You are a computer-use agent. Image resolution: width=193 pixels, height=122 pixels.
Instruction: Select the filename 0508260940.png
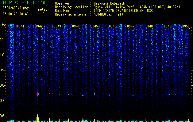tap(16, 8)
